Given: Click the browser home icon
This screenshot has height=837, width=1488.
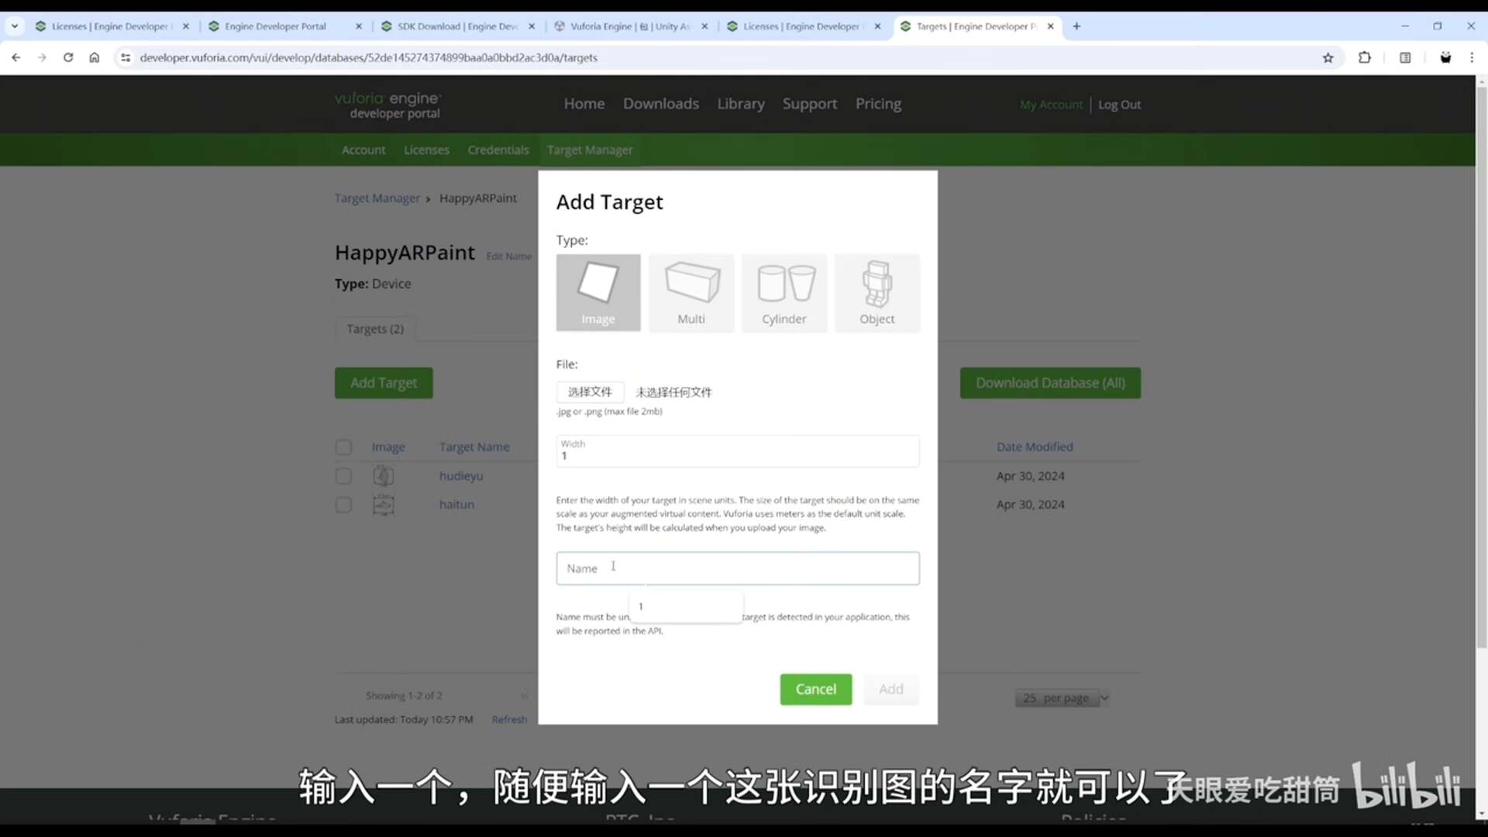Looking at the screenshot, I should (x=95, y=57).
